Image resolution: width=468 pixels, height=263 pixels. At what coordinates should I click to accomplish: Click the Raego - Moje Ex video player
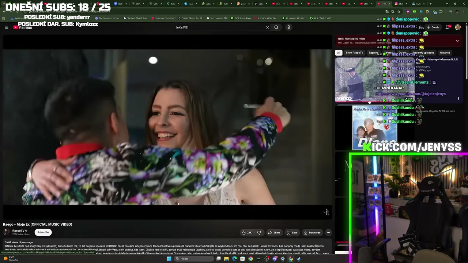(x=167, y=127)
